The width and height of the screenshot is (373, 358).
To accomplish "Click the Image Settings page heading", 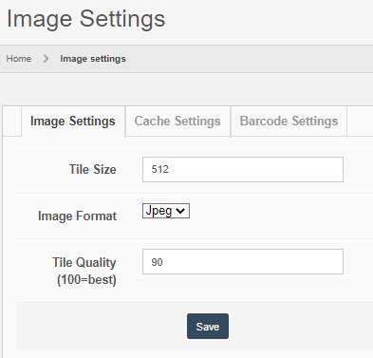I will tap(85, 19).
